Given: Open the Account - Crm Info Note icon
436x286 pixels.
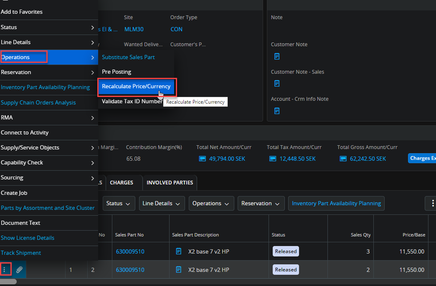Looking at the screenshot, I should 277,111.
